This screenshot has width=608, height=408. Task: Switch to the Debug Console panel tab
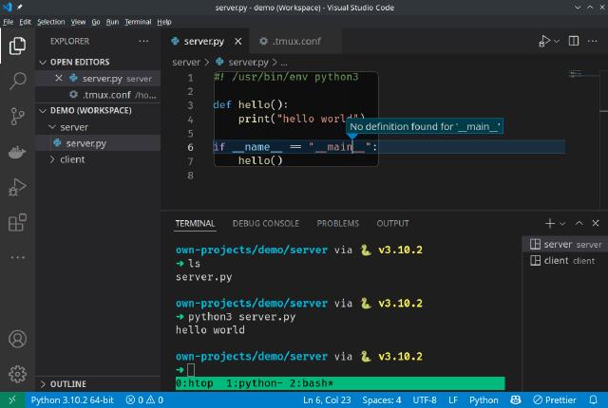pos(266,223)
